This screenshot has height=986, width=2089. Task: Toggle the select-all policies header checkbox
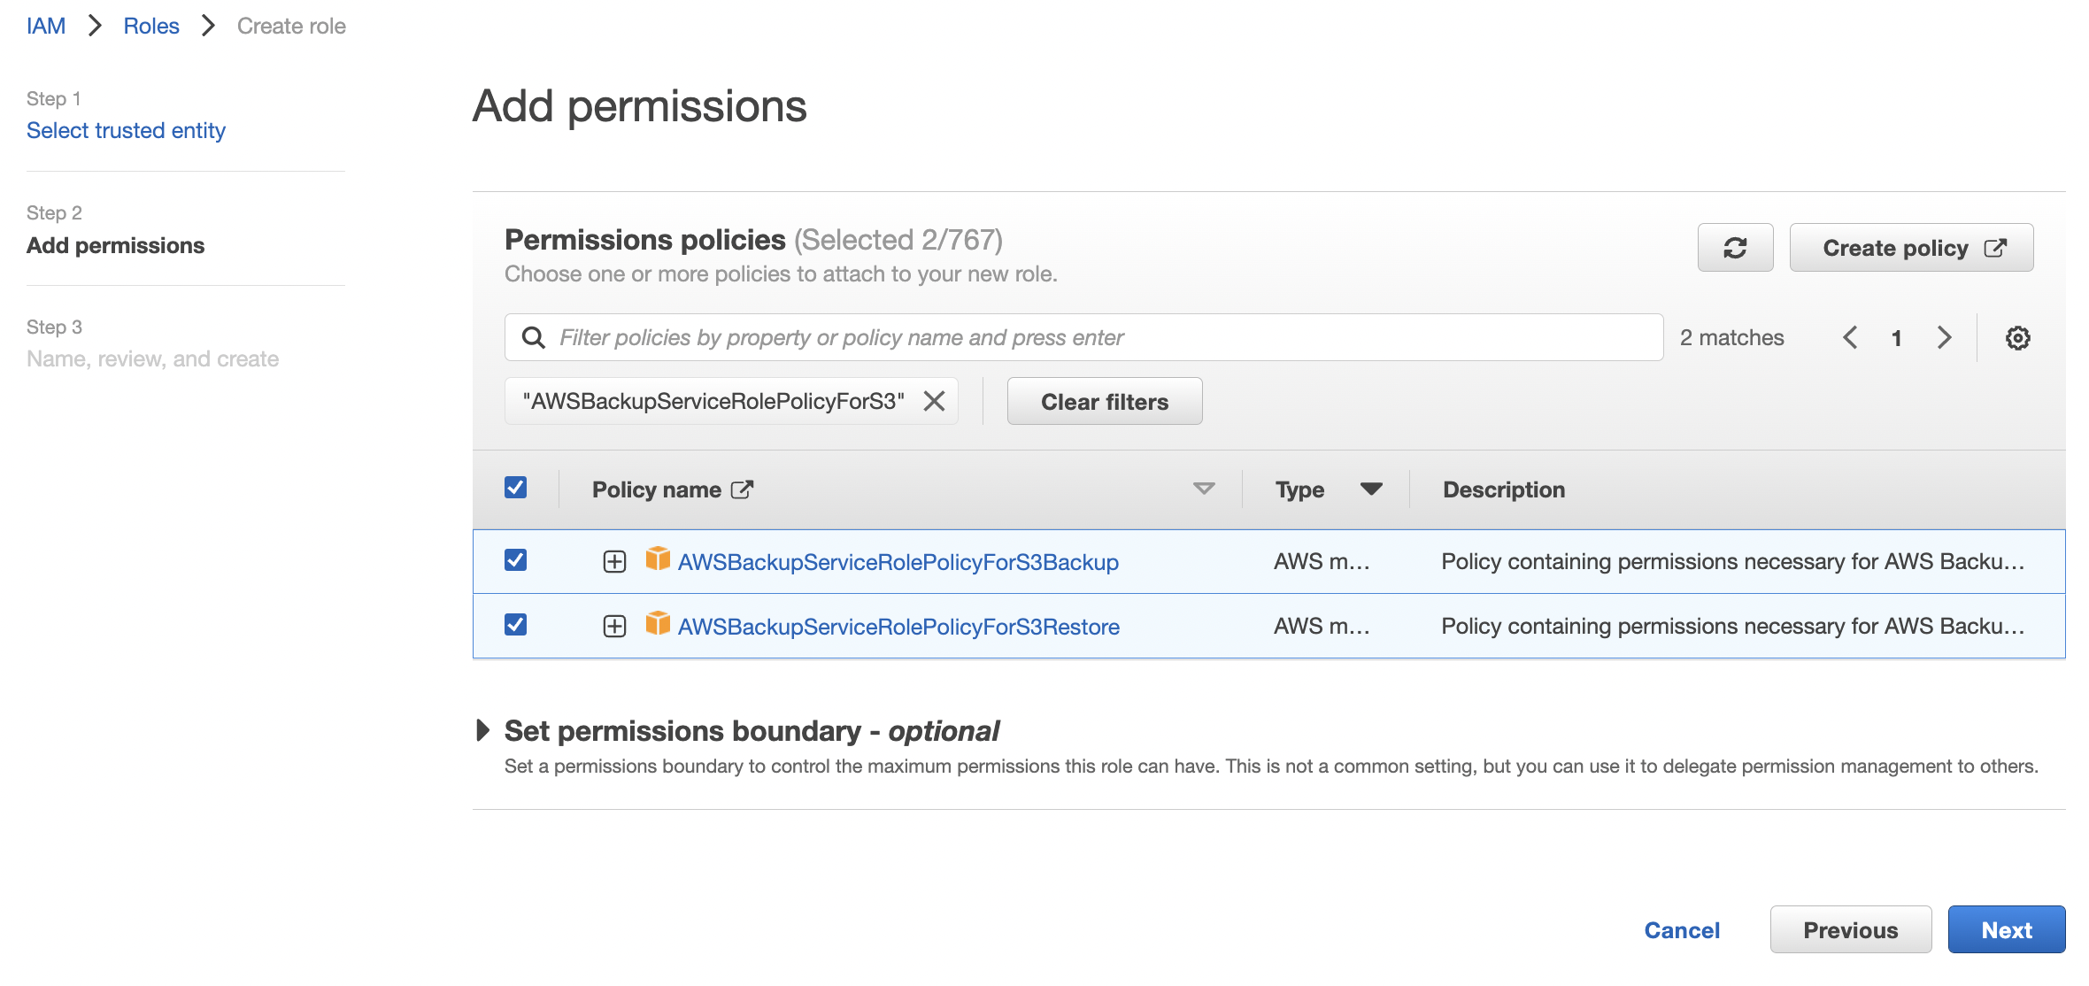(x=515, y=488)
